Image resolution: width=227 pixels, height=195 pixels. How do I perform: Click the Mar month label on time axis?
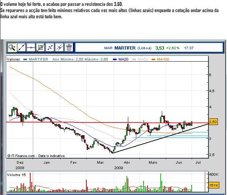[x=100, y=163]
